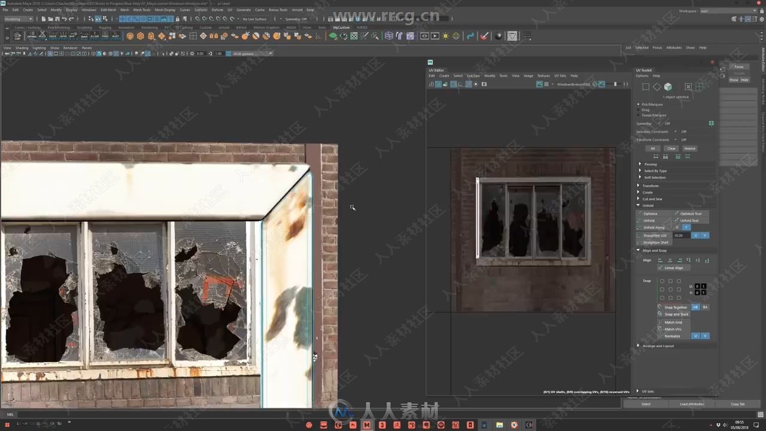
Task: Click the CMT cloud shelf icon
Action: [x=17, y=36]
